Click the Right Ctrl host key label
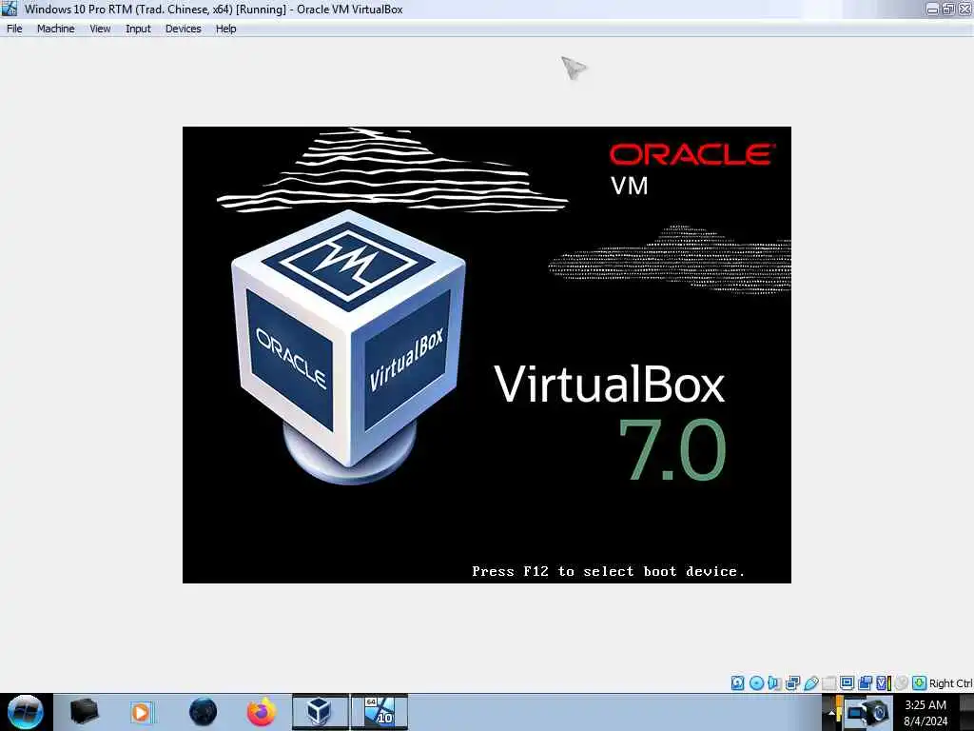Image resolution: width=974 pixels, height=731 pixels. click(950, 683)
